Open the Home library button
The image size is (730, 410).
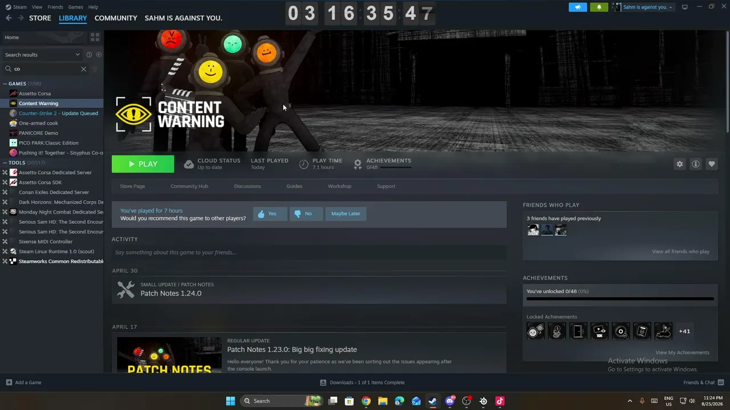[x=44, y=37]
